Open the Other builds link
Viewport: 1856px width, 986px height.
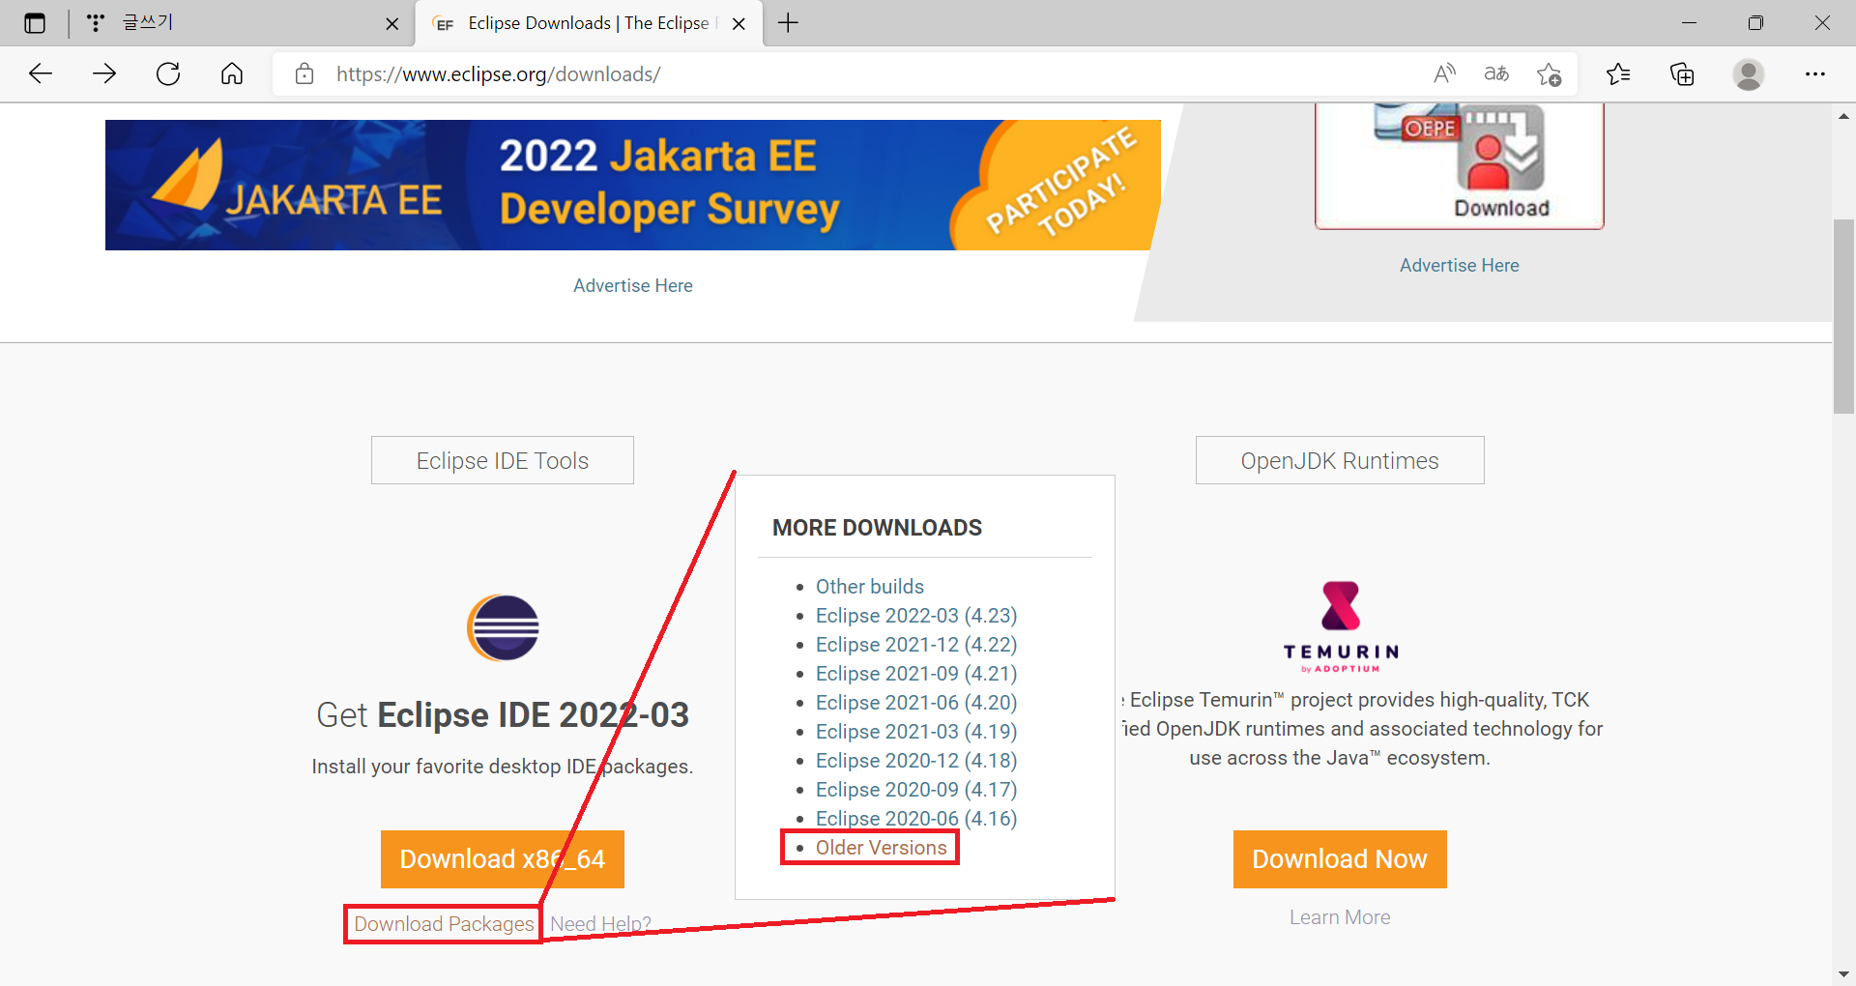pyautogui.click(x=870, y=587)
